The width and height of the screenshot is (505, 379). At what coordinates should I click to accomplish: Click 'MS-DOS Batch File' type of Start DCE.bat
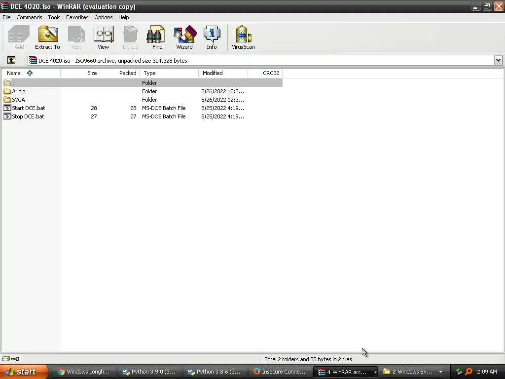click(x=164, y=108)
